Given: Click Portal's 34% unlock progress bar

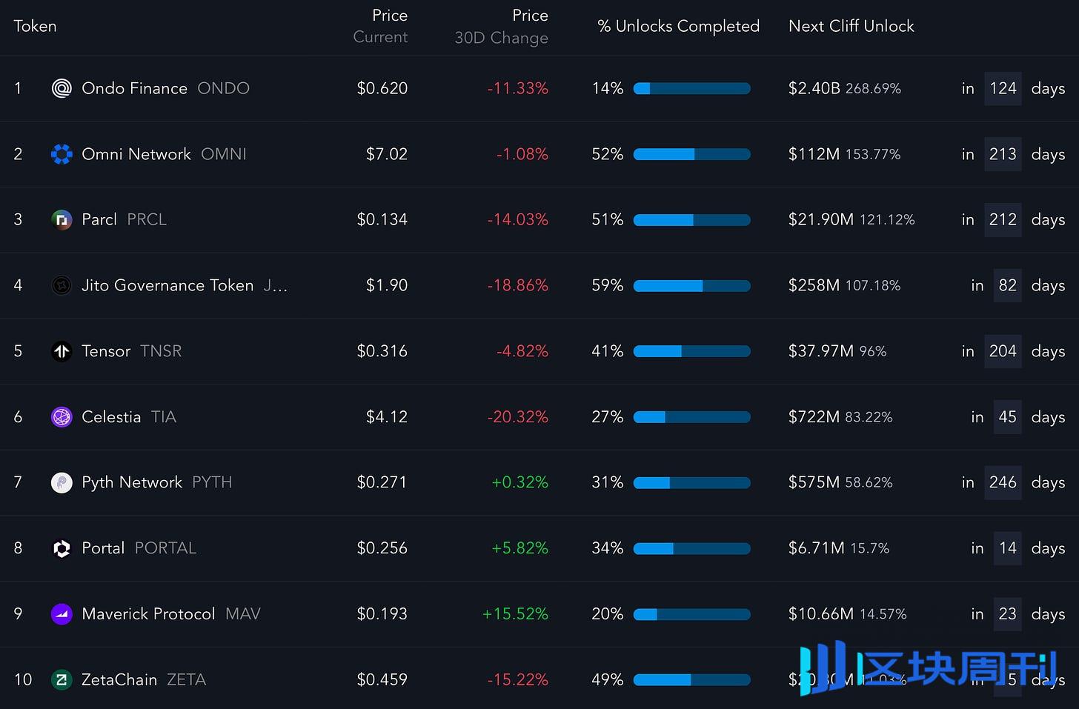Looking at the screenshot, I should point(692,548).
